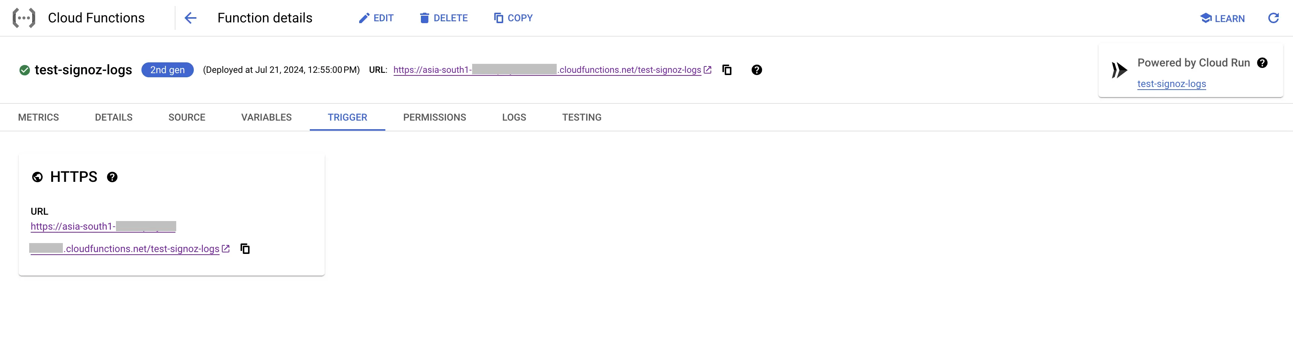
Task: Open help for Powered by Cloud Run
Action: click(x=1262, y=63)
